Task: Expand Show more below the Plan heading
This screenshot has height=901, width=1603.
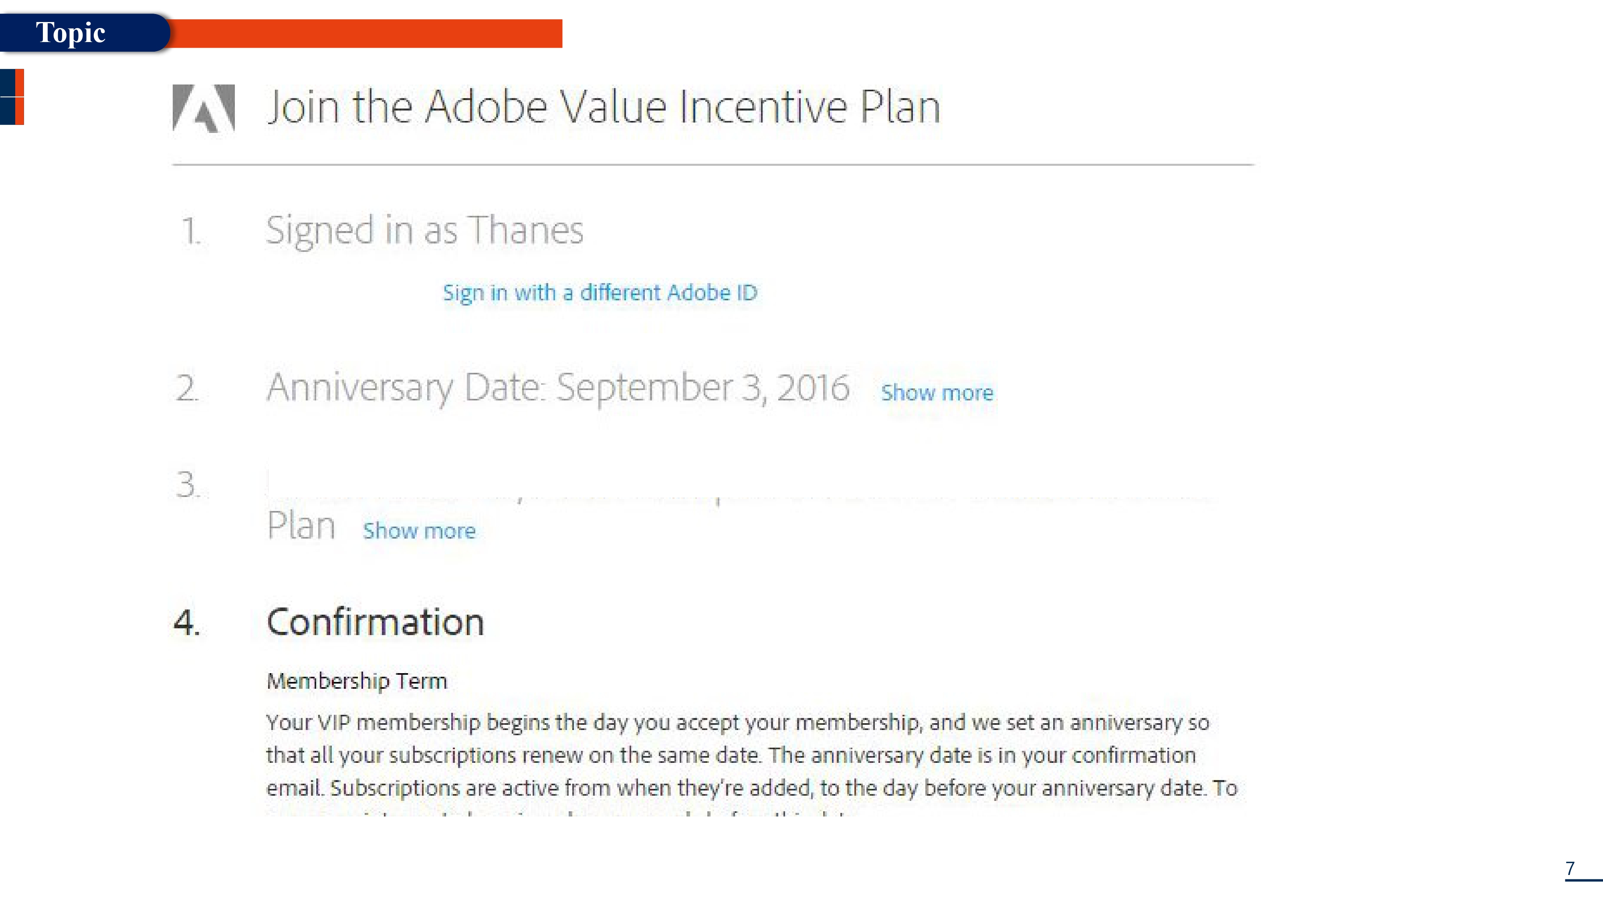Action: [x=420, y=531]
